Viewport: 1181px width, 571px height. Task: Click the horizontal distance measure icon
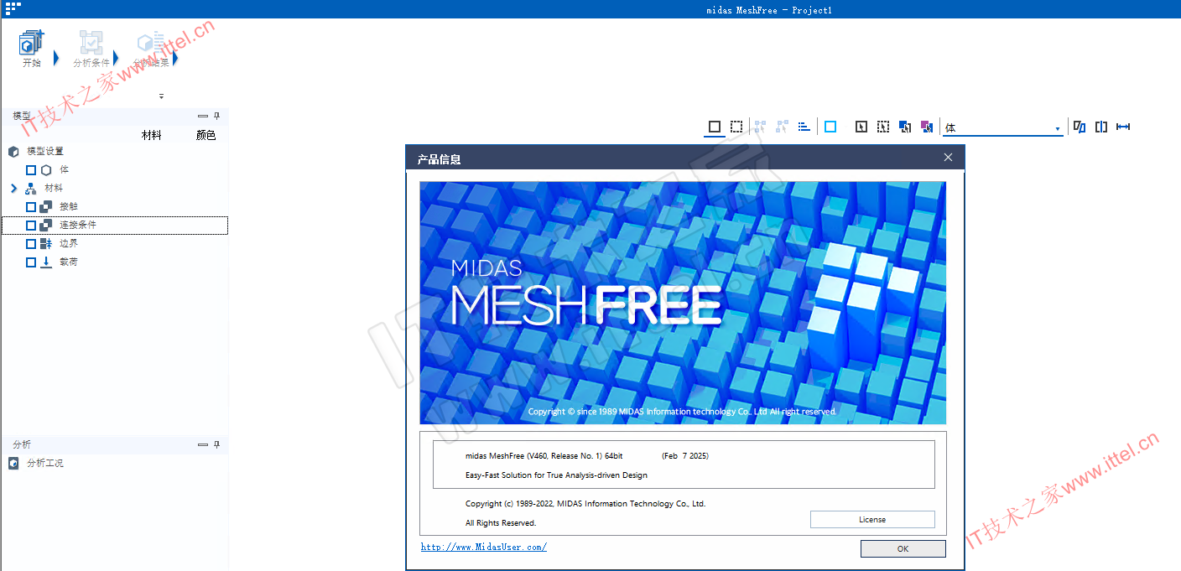(1123, 127)
